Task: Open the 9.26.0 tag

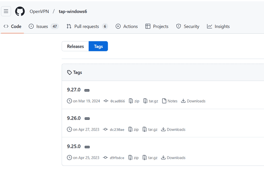Action: pos(74,118)
